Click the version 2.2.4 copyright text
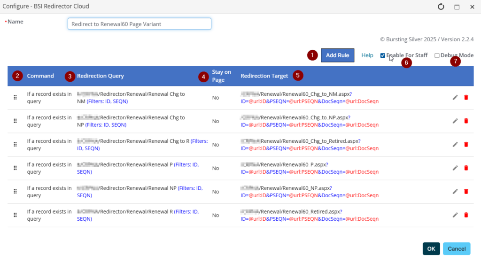Viewport: 481px width, 263px height. pyautogui.click(x=427, y=39)
